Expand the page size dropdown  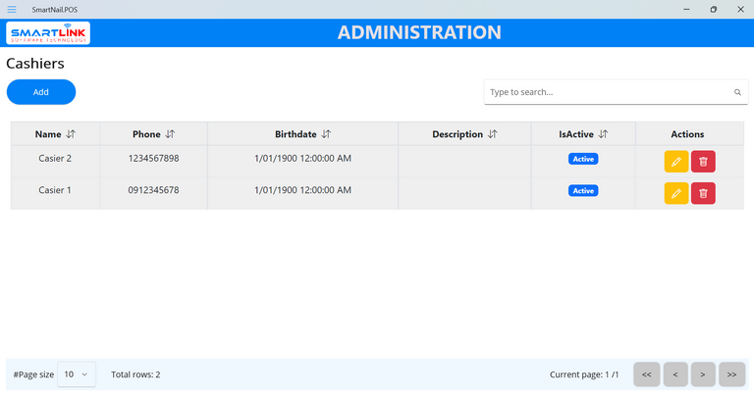point(77,374)
